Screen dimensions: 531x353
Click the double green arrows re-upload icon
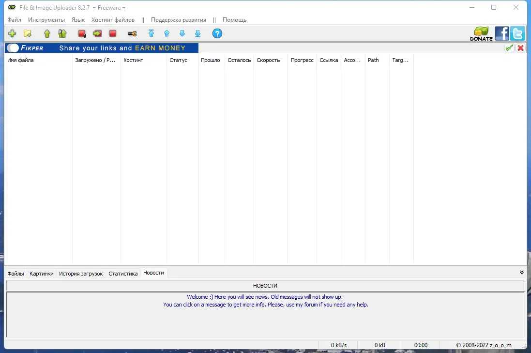click(62, 33)
